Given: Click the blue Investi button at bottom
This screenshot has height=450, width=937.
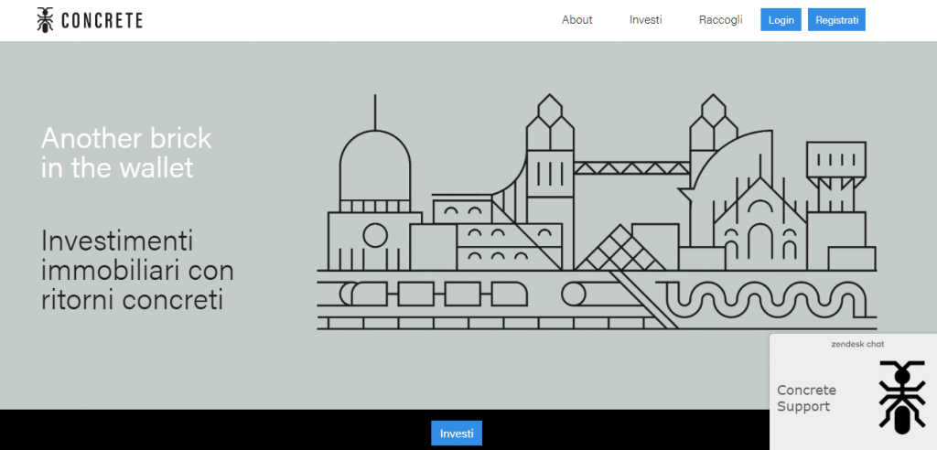Looking at the screenshot, I should tap(457, 434).
